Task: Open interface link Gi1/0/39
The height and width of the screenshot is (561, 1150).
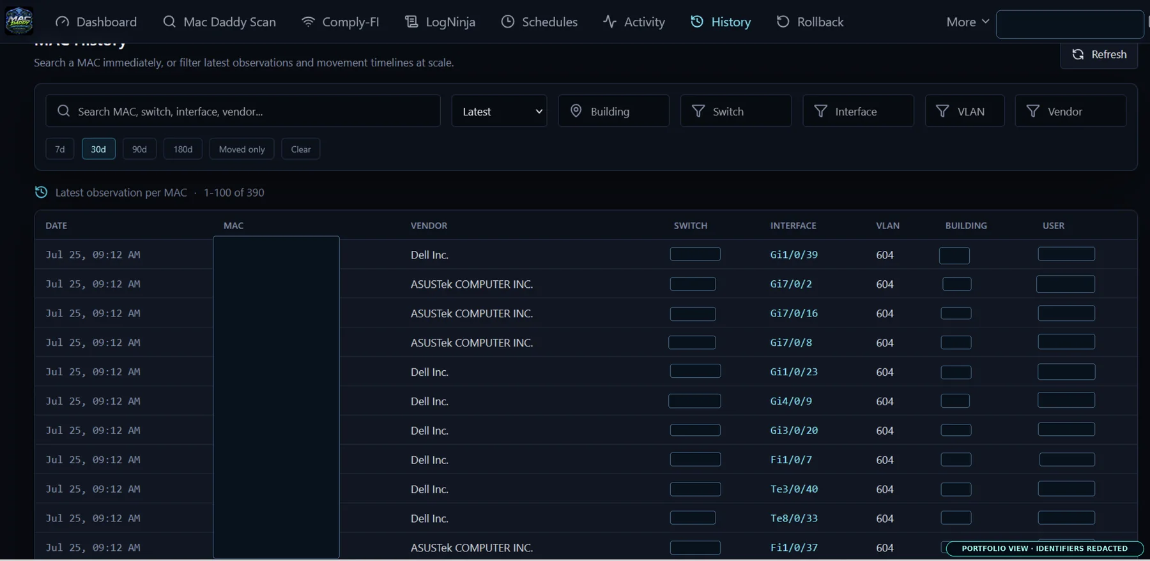Action: [793, 255]
